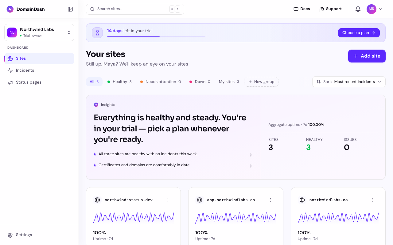The height and width of the screenshot is (245, 393).
Task: Click the '14 days left in your trial' text
Action: 130,31
